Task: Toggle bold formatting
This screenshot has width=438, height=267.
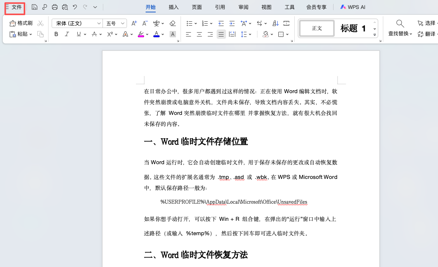Action: 56,34
